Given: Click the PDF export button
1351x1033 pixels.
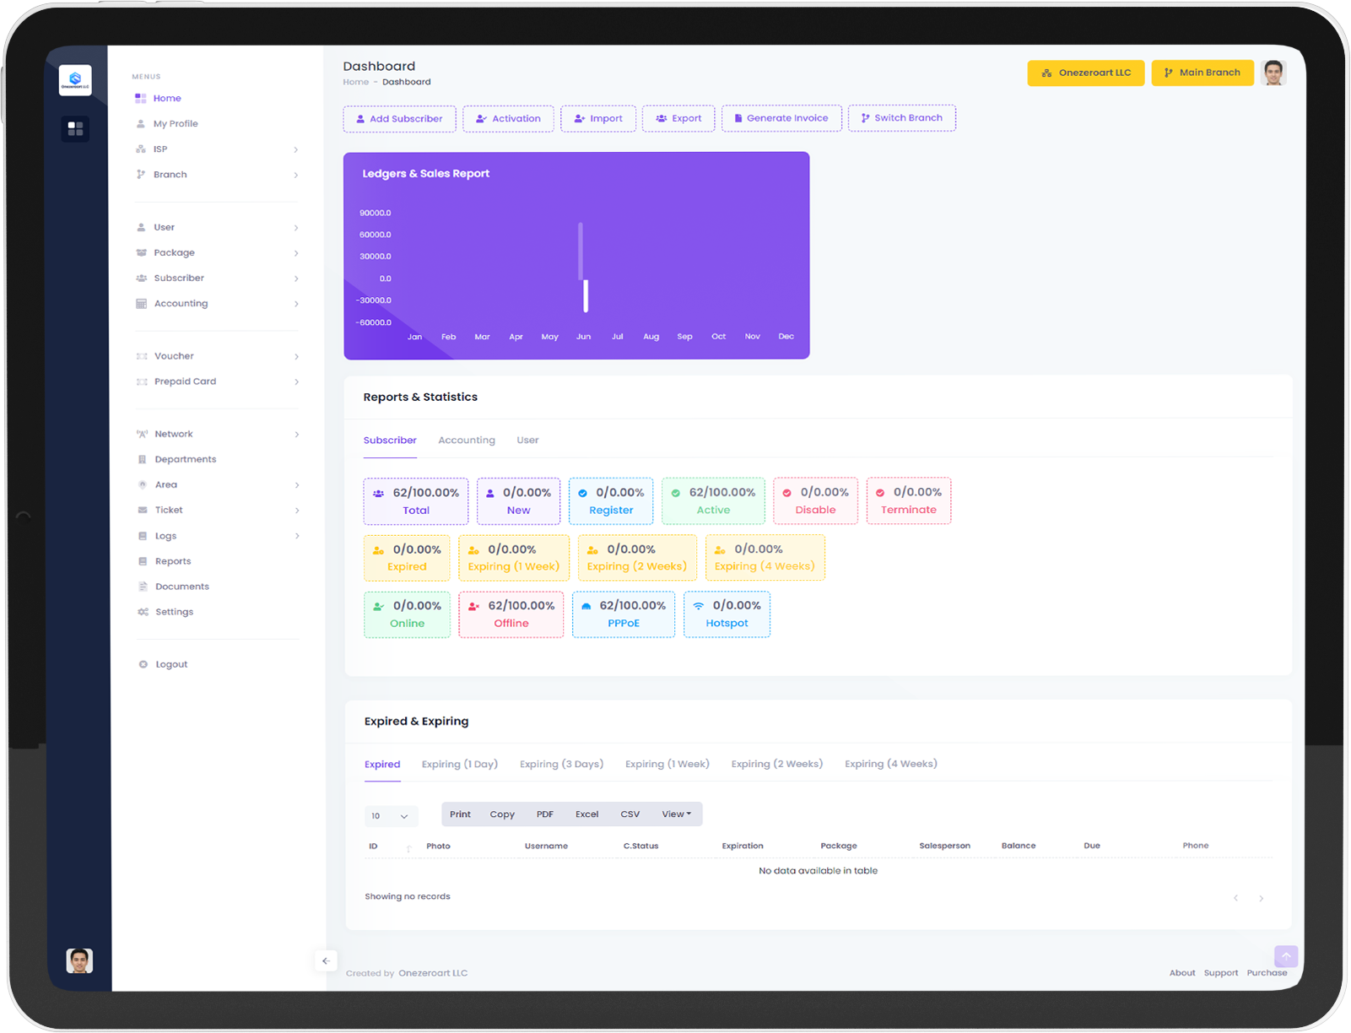Looking at the screenshot, I should coord(545,814).
